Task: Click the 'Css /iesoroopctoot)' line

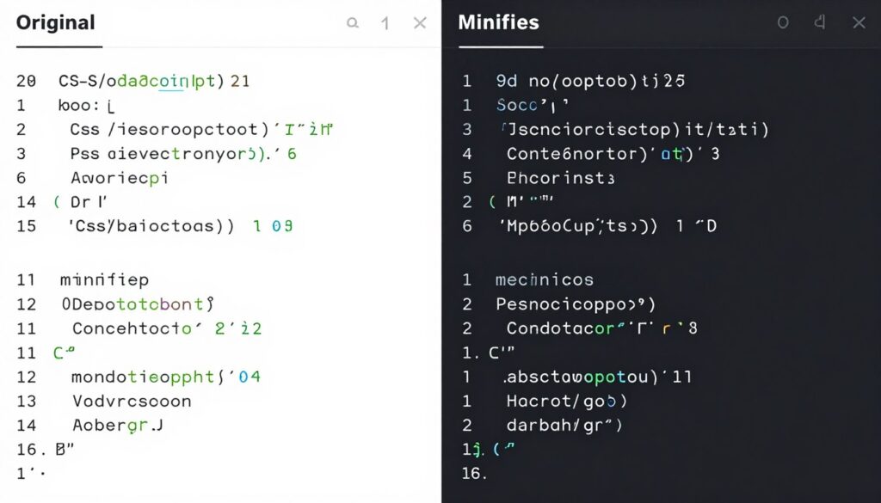Action: coord(201,129)
